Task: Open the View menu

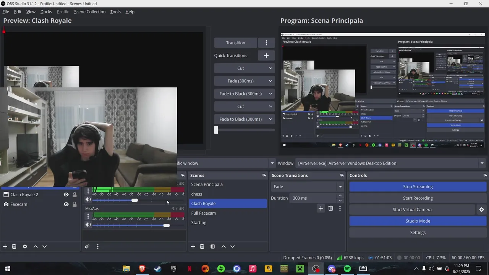Action: (x=31, y=12)
